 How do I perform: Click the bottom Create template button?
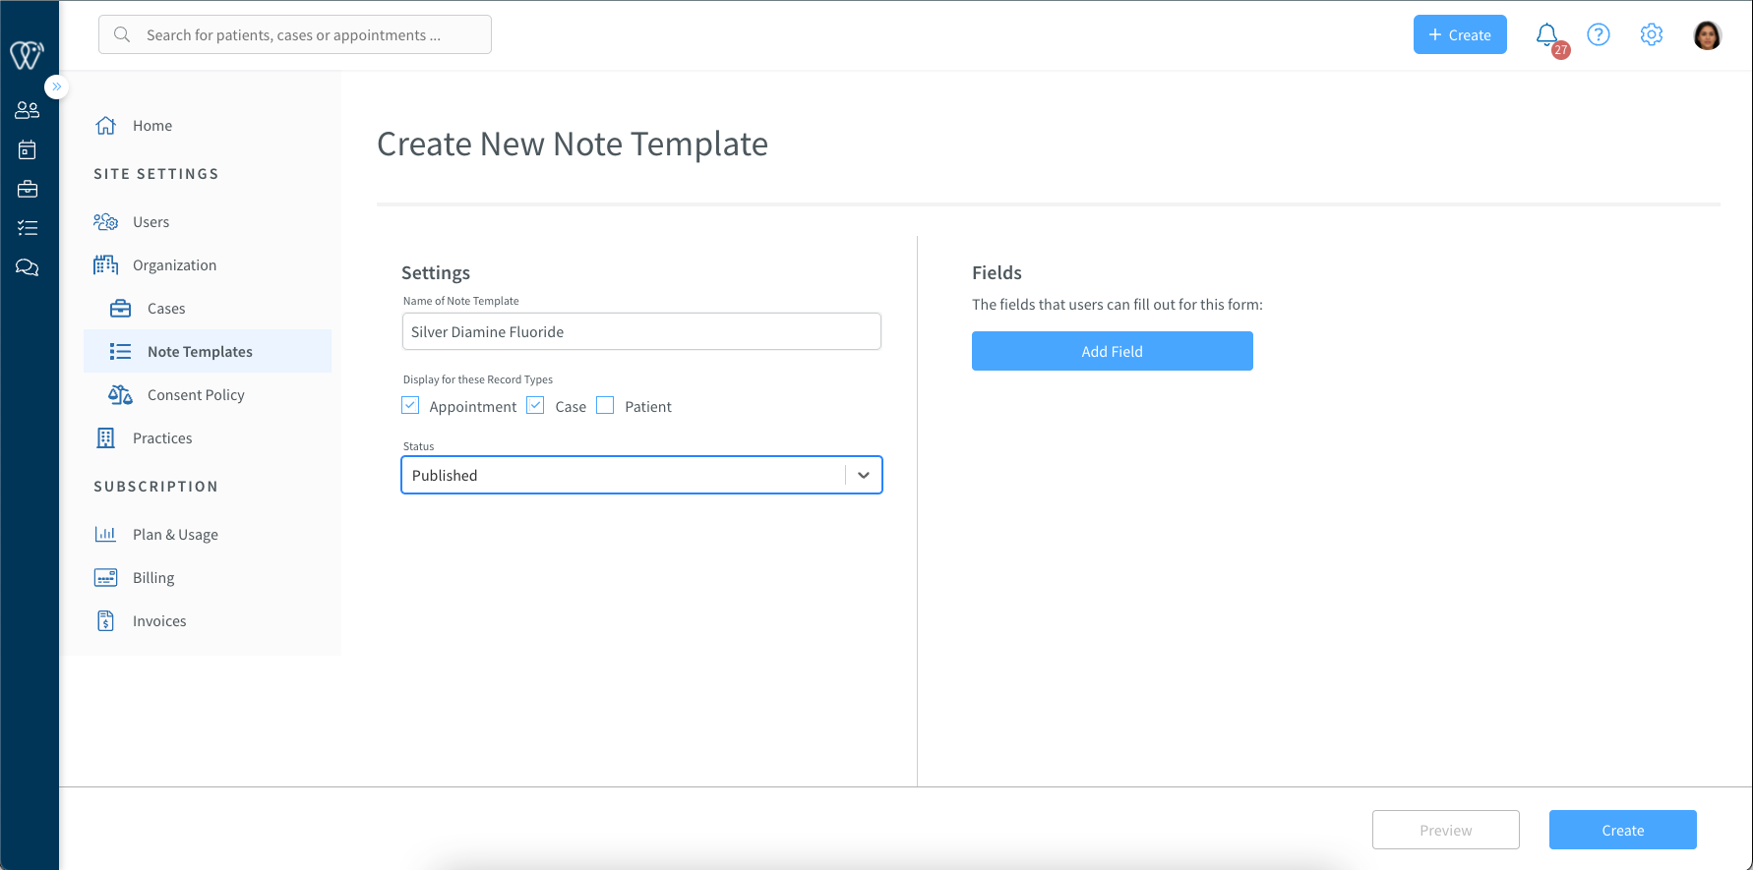coord(1623,830)
